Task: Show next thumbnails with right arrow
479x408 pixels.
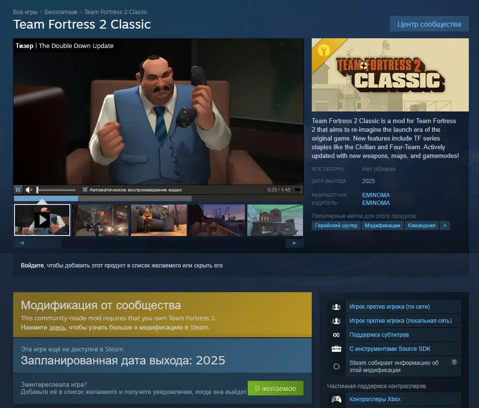Action: [294, 243]
